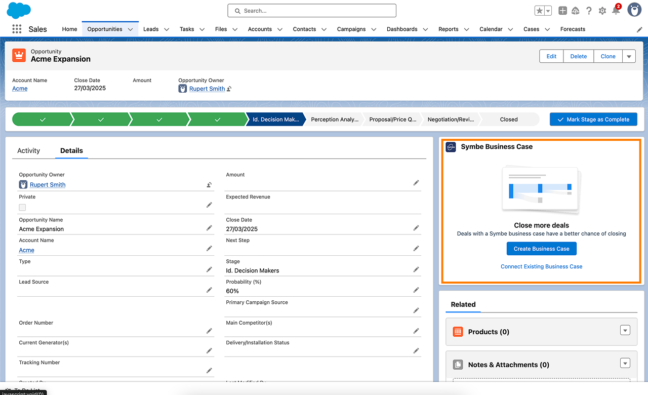This screenshot has width=648, height=395.
Task: Change owner icon beside header Rupert Smith
Action: 229,89
